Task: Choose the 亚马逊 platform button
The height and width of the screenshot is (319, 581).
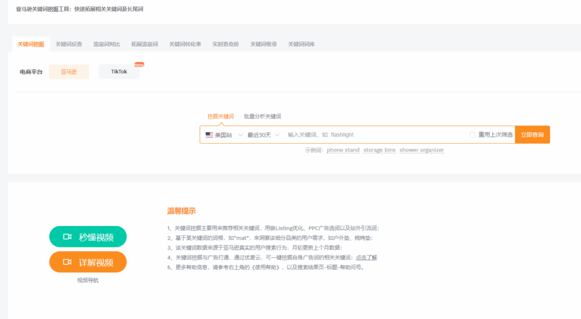Action: click(x=69, y=72)
